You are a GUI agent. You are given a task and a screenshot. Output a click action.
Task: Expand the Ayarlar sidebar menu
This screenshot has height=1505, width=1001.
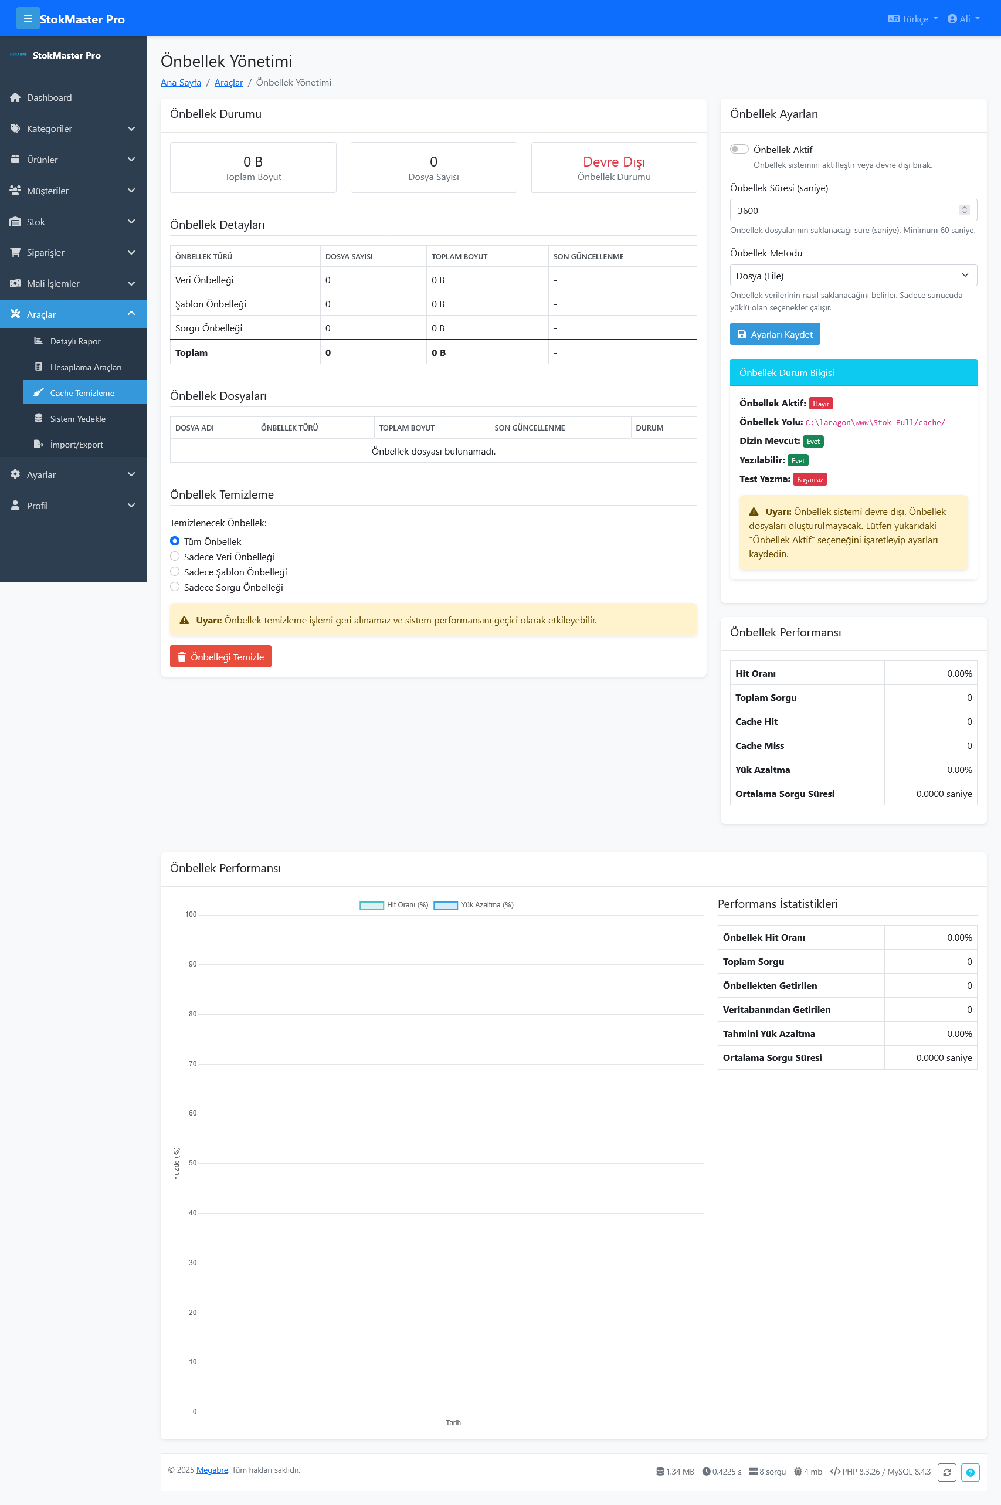[x=73, y=474]
